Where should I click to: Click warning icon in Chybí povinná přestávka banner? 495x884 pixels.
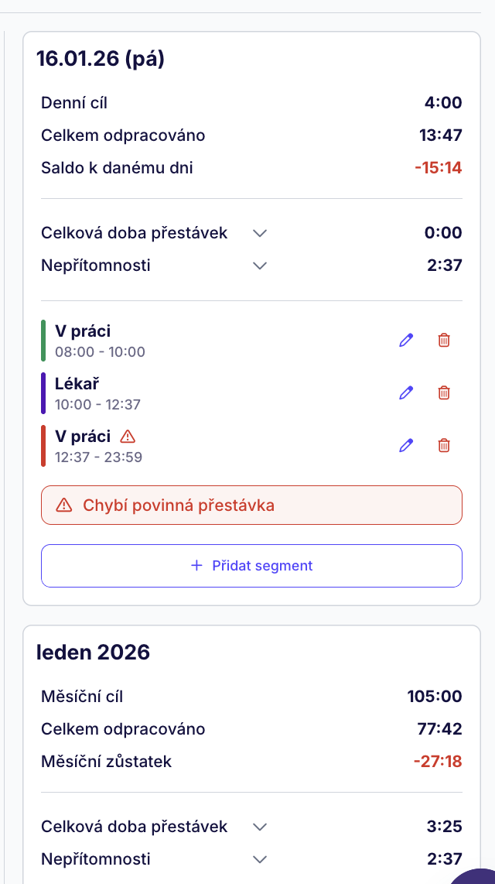click(64, 506)
